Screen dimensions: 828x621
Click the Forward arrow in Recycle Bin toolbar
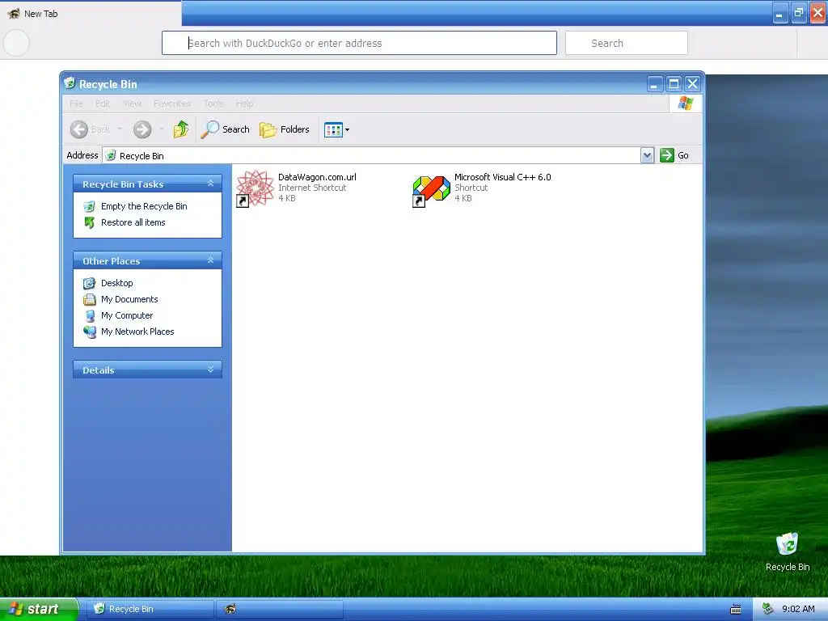(142, 129)
